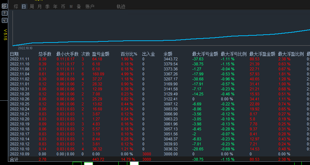Click the 总手数 column header
This screenshot has height=165, width=310.
point(45,54)
